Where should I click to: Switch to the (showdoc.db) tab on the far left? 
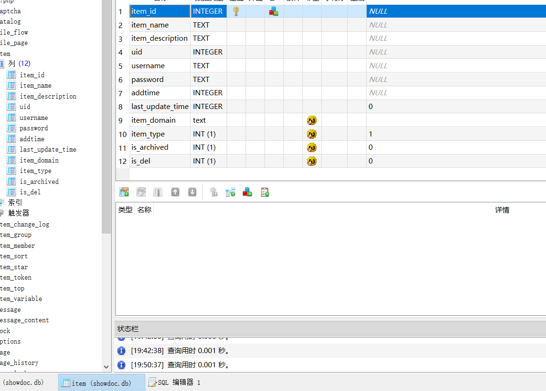23,382
